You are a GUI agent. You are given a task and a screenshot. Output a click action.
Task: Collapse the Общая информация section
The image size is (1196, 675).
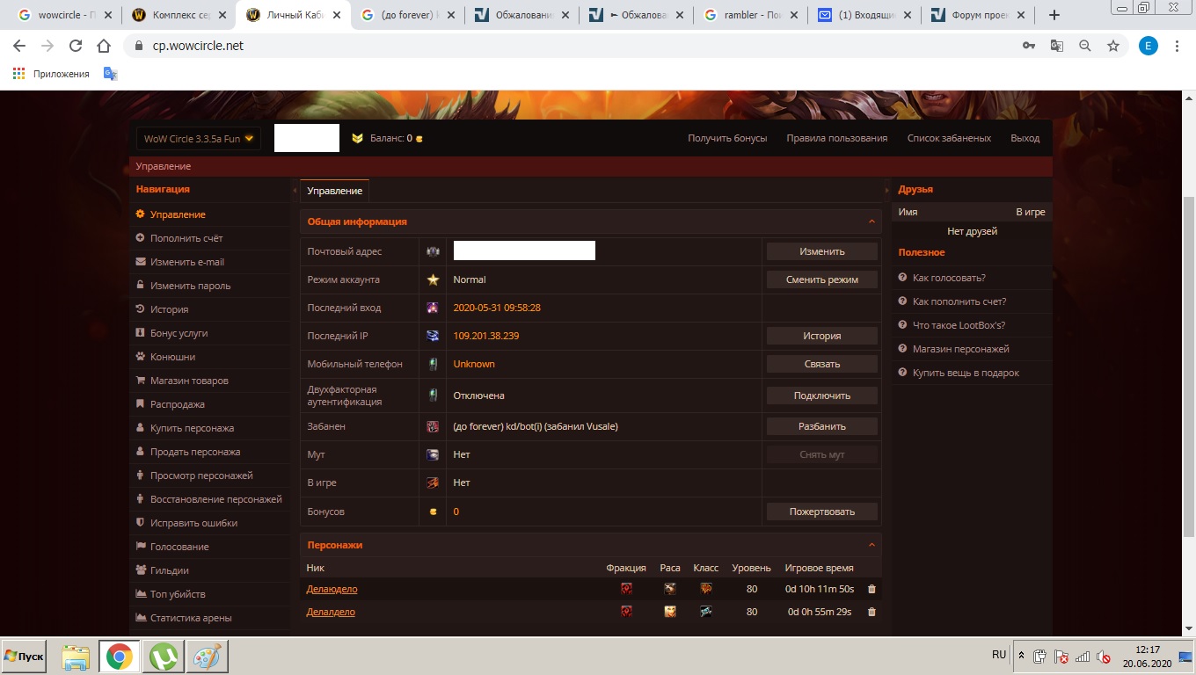click(871, 222)
